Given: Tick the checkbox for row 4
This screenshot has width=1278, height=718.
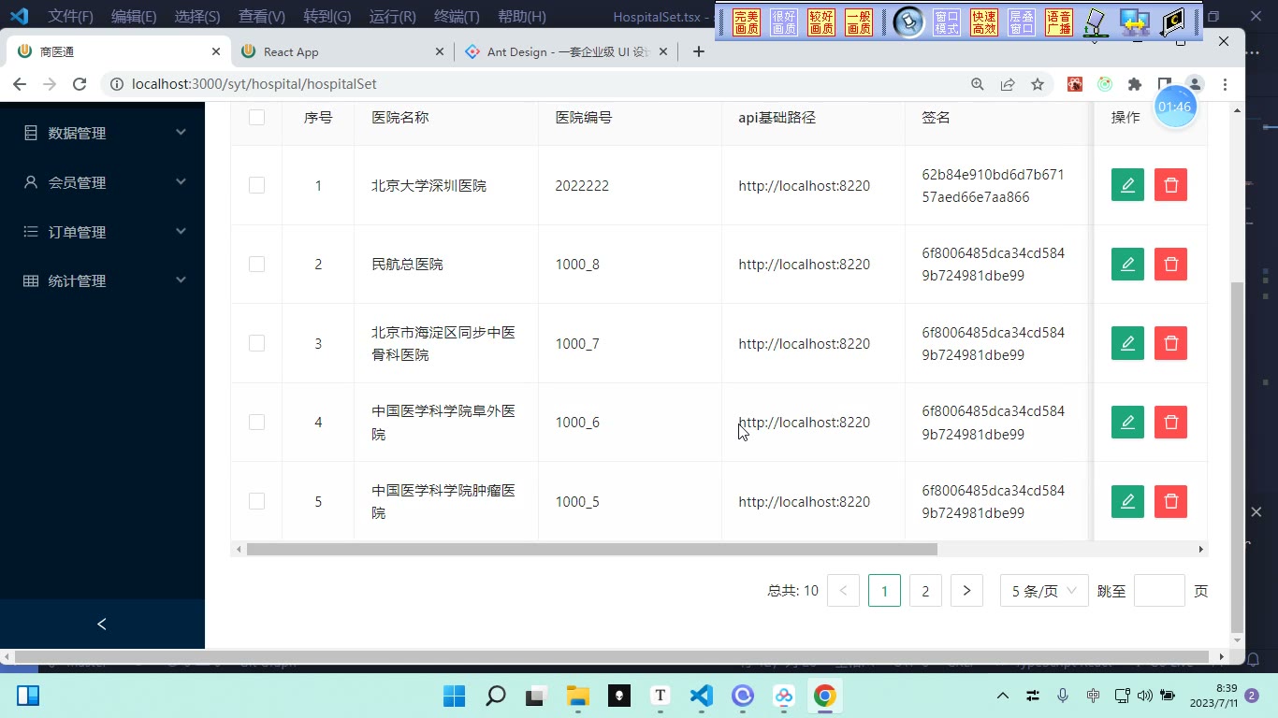Looking at the screenshot, I should tap(256, 423).
